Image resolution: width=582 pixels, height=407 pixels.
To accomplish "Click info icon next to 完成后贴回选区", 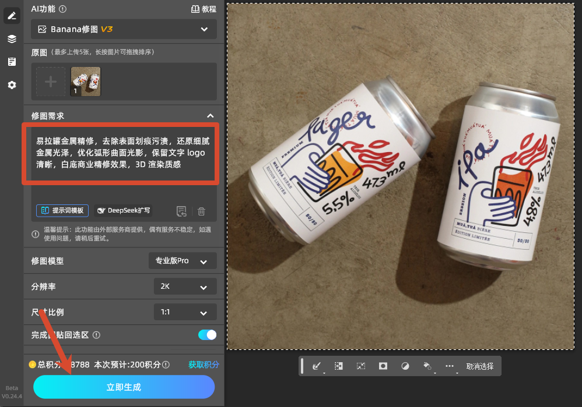I will (96, 335).
